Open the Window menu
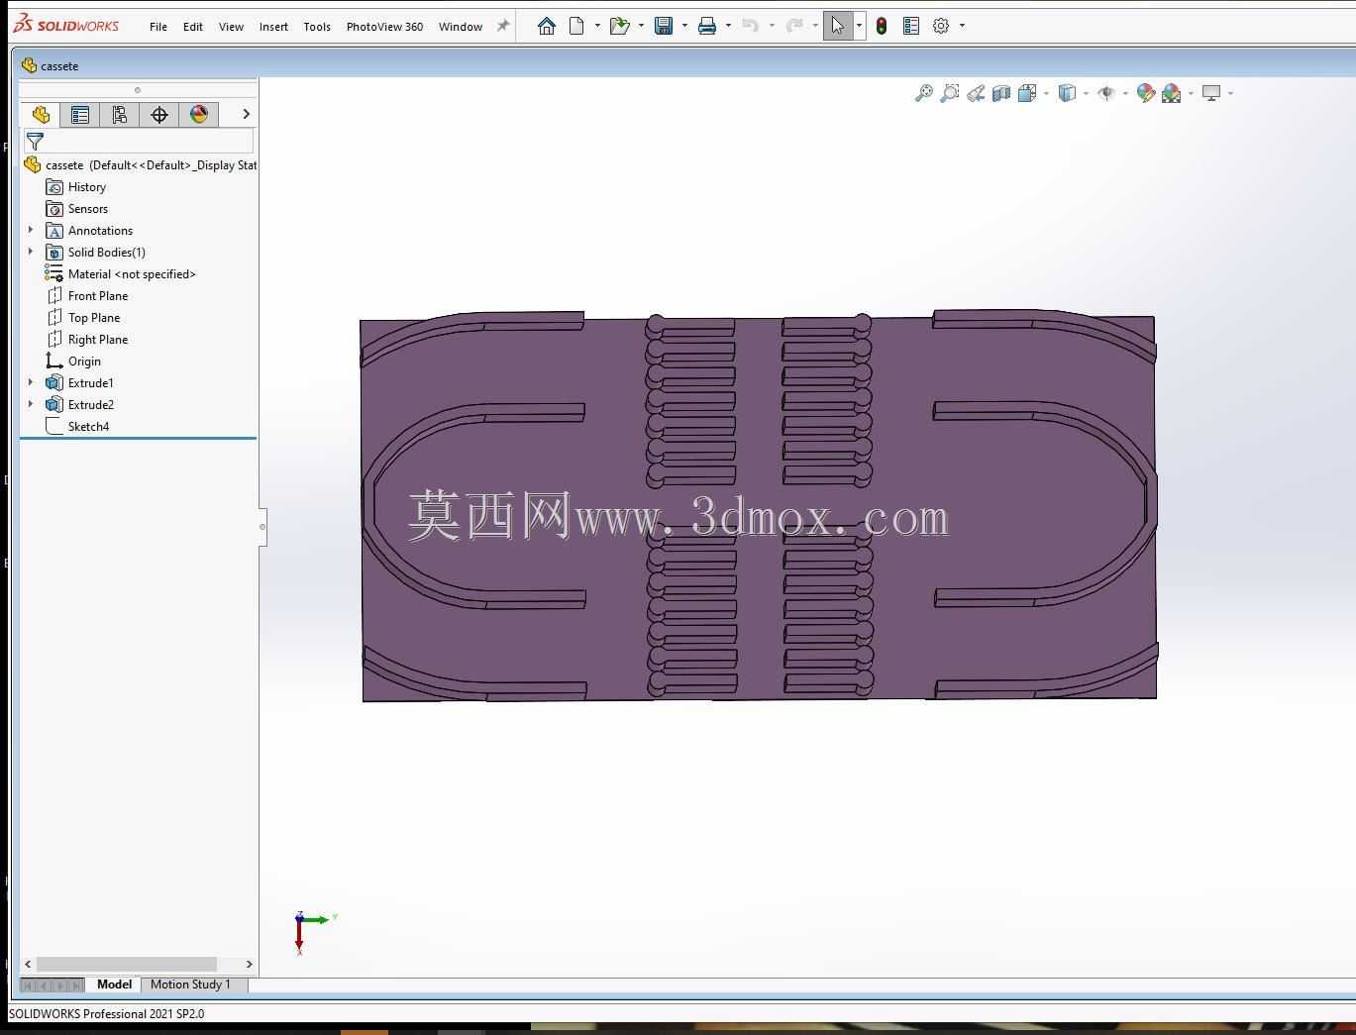 [x=461, y=27]
